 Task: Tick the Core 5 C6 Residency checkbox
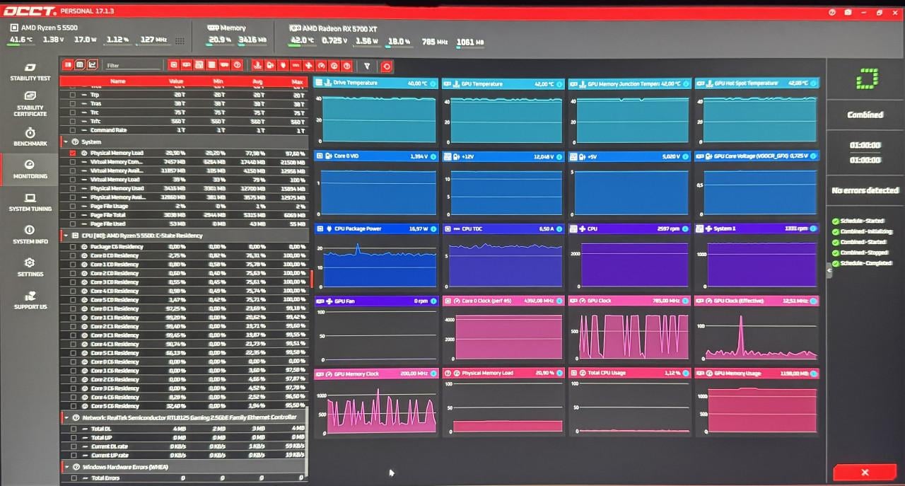tap(73, 406)
